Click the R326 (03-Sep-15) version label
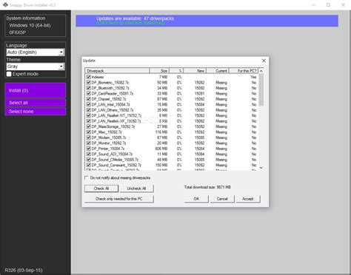Screen dimensions: 351x275 (24, 271)
